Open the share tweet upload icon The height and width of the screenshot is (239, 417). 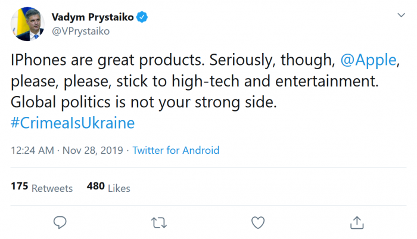click(356, 222)
